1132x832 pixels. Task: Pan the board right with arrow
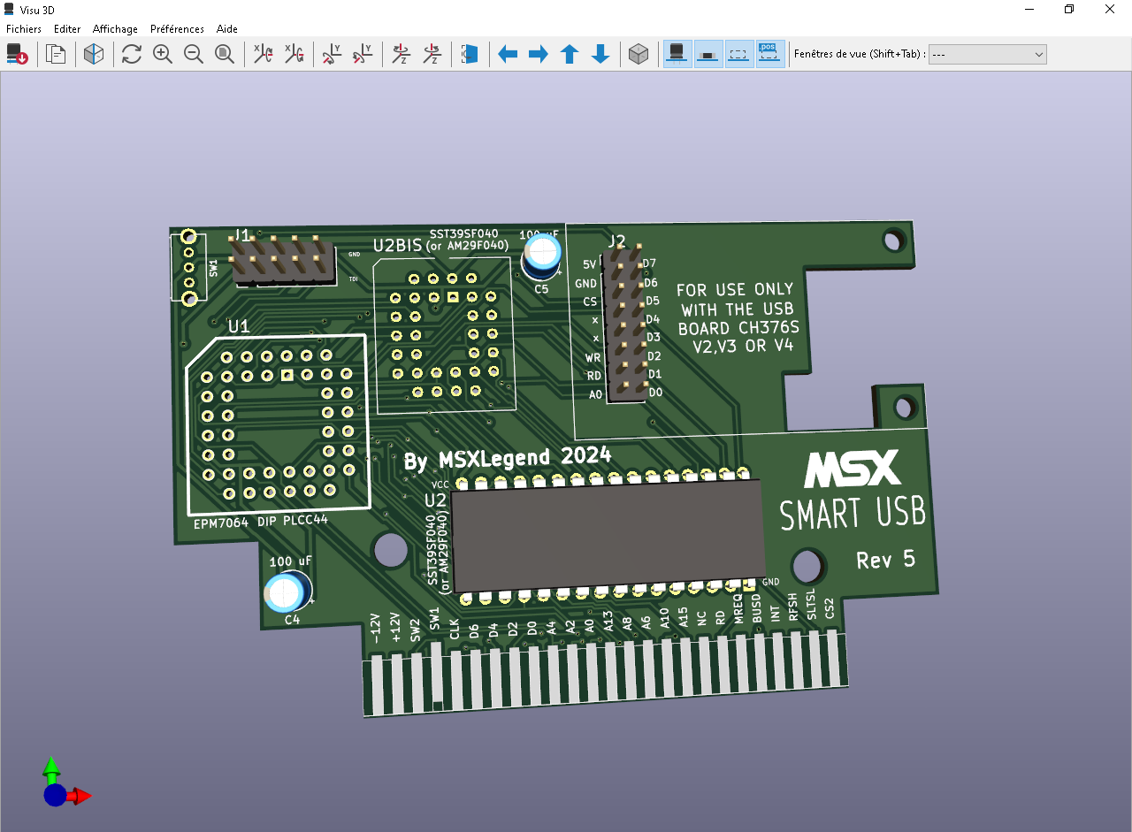539,54
